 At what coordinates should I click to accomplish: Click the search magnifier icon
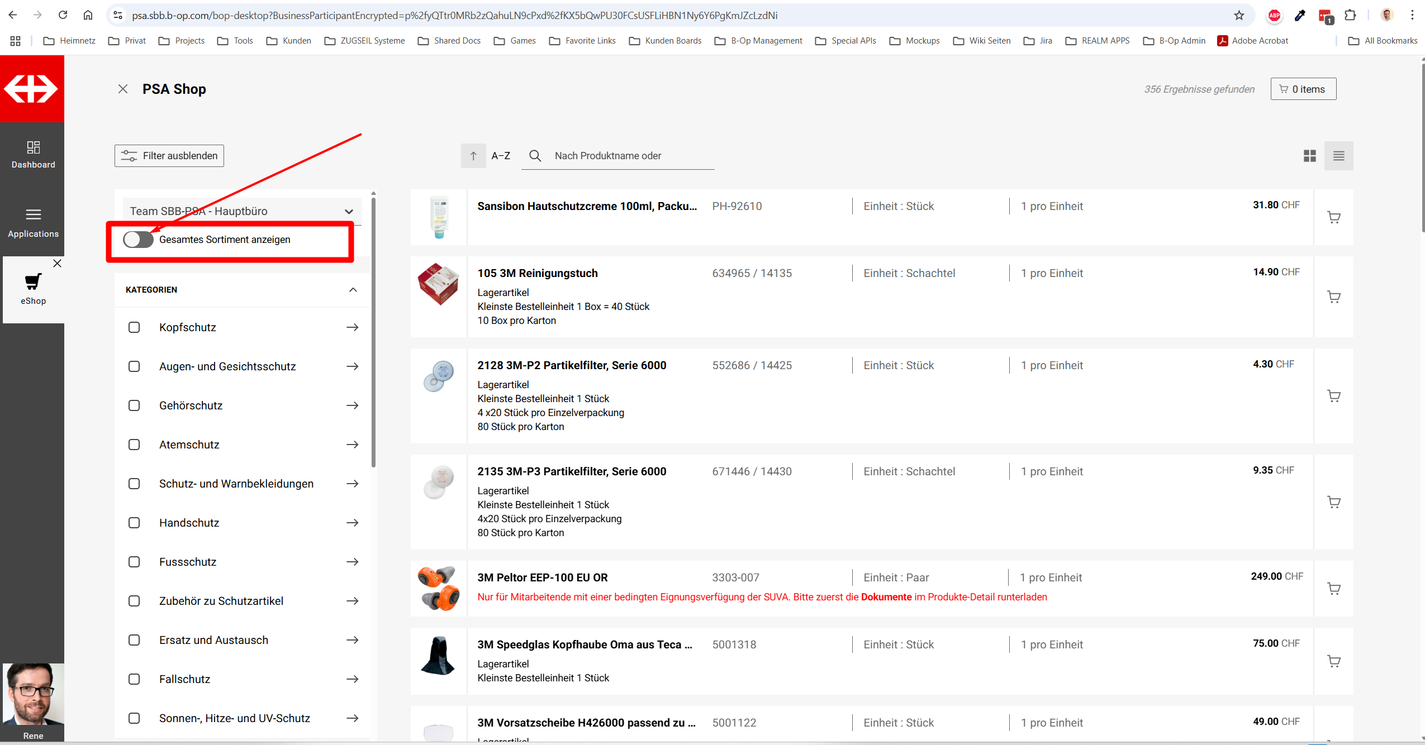535,156
